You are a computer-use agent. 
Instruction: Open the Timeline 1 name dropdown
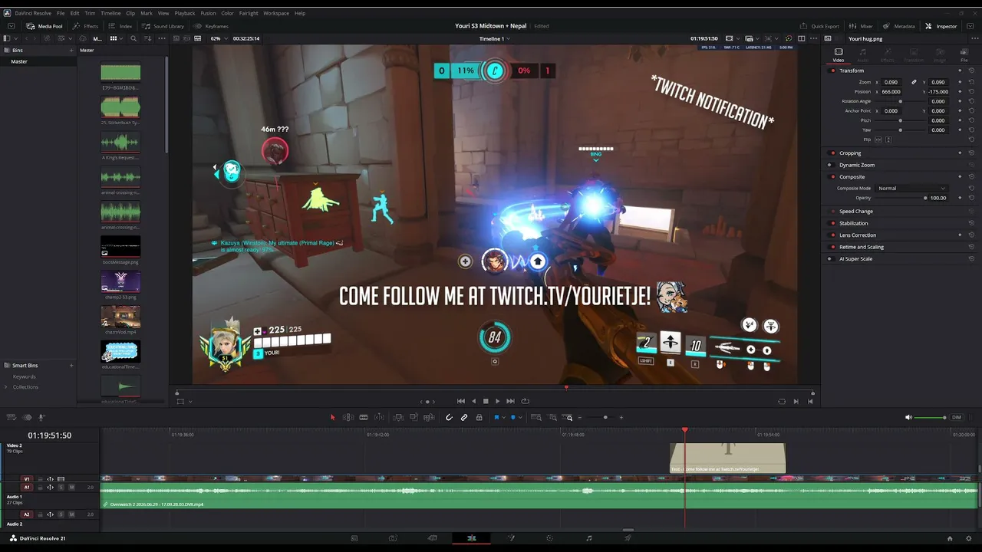(495, 38)
